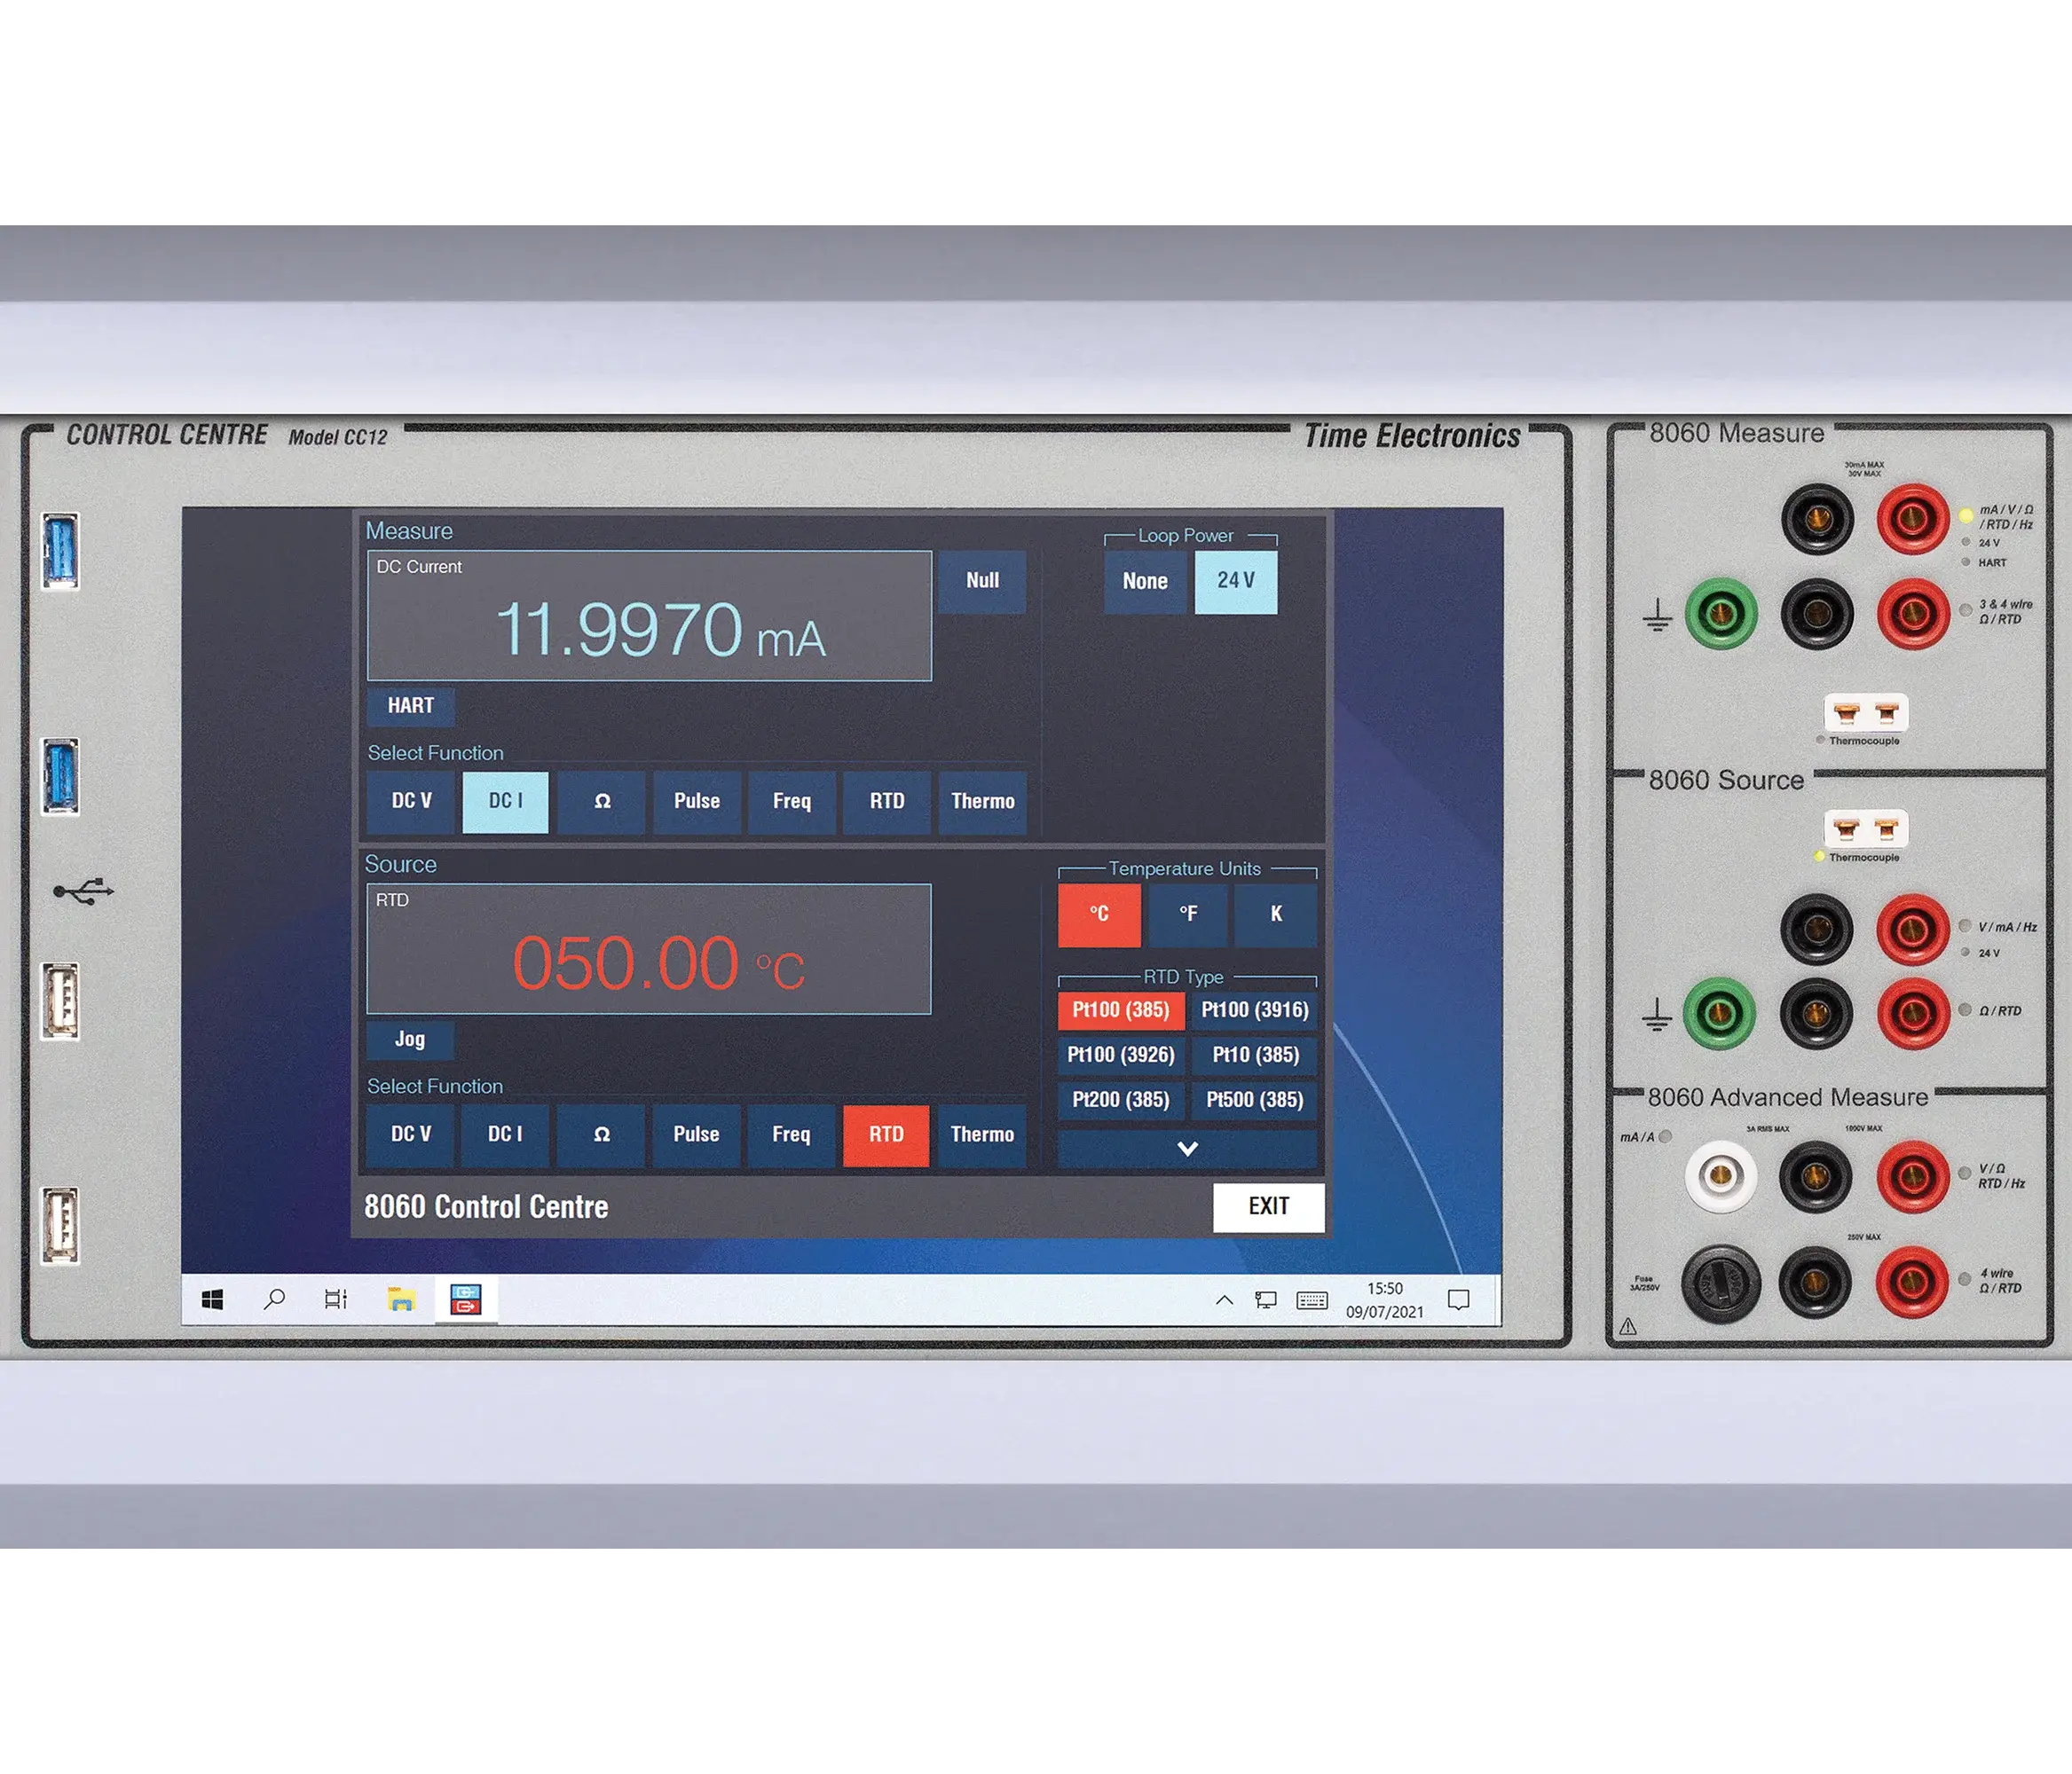
Task: Select K temperature unit
Action: click(x=1276, y=914)
